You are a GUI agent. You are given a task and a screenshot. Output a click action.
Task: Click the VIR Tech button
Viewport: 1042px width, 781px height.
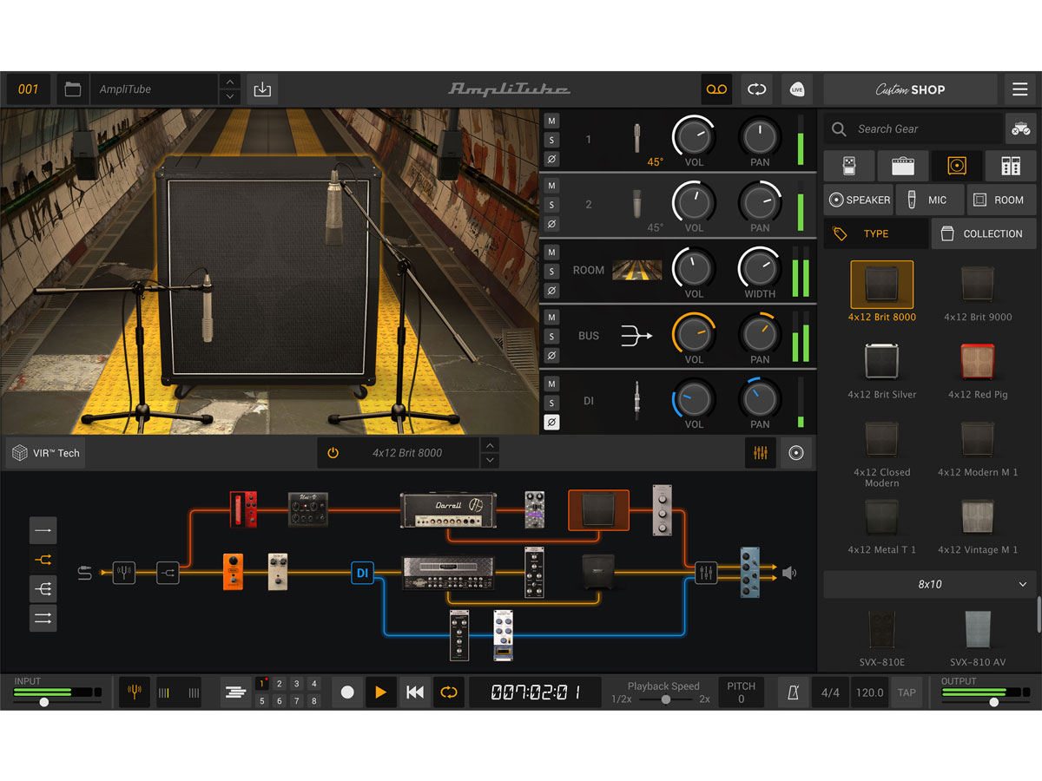(x=46, y=453)
